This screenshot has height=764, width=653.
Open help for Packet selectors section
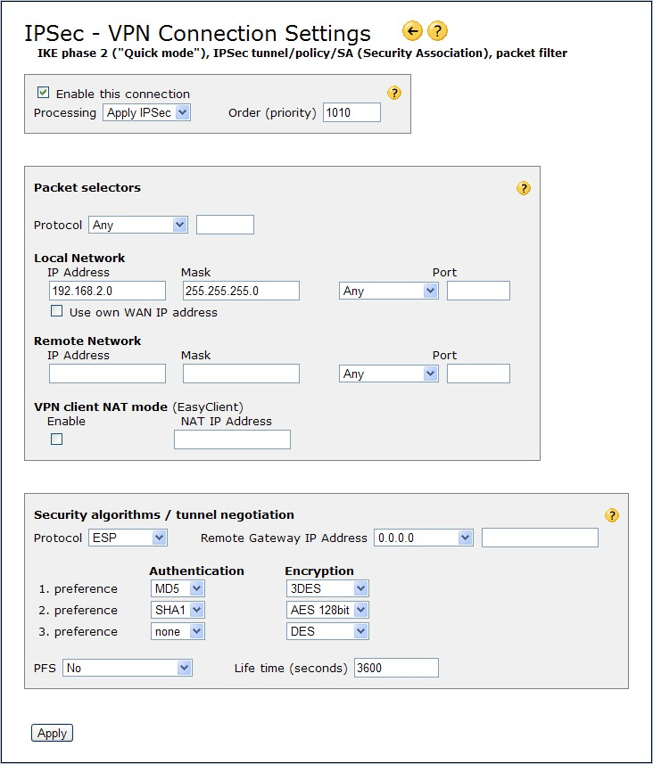pos(524,188)
